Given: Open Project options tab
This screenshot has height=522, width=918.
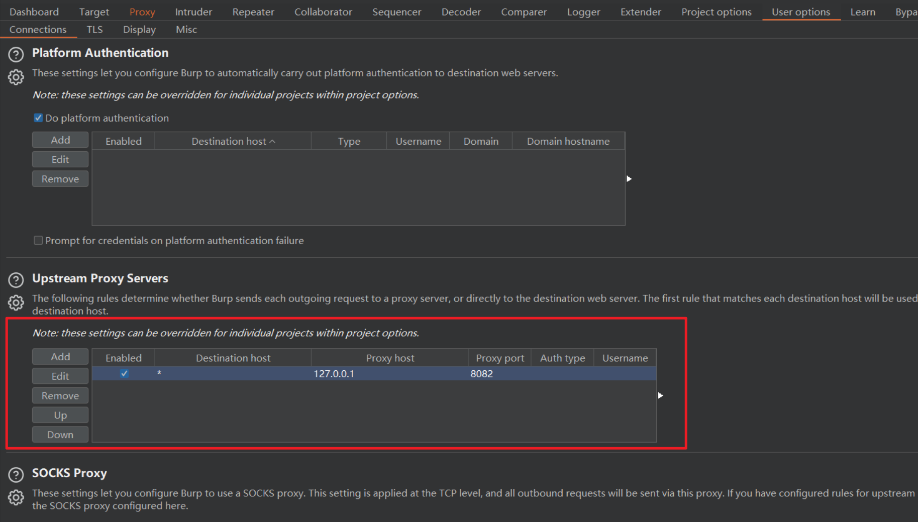Looking at the screenshot, I should (717, 12).
